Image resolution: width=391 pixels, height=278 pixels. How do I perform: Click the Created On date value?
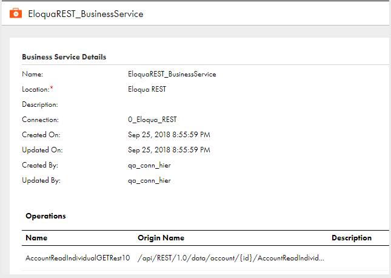[x=169, y=135]
